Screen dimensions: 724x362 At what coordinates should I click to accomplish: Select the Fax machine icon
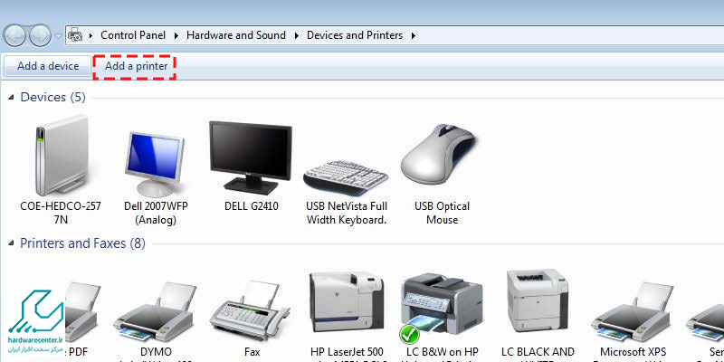pos(250,310)
